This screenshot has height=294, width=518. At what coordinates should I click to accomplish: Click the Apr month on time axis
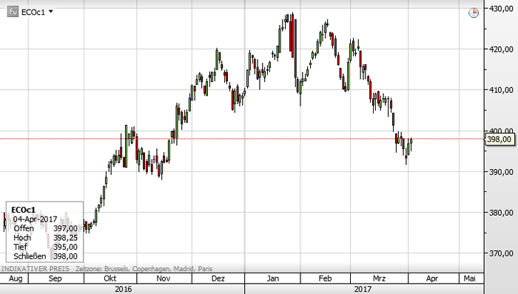(x=432, y=278)
